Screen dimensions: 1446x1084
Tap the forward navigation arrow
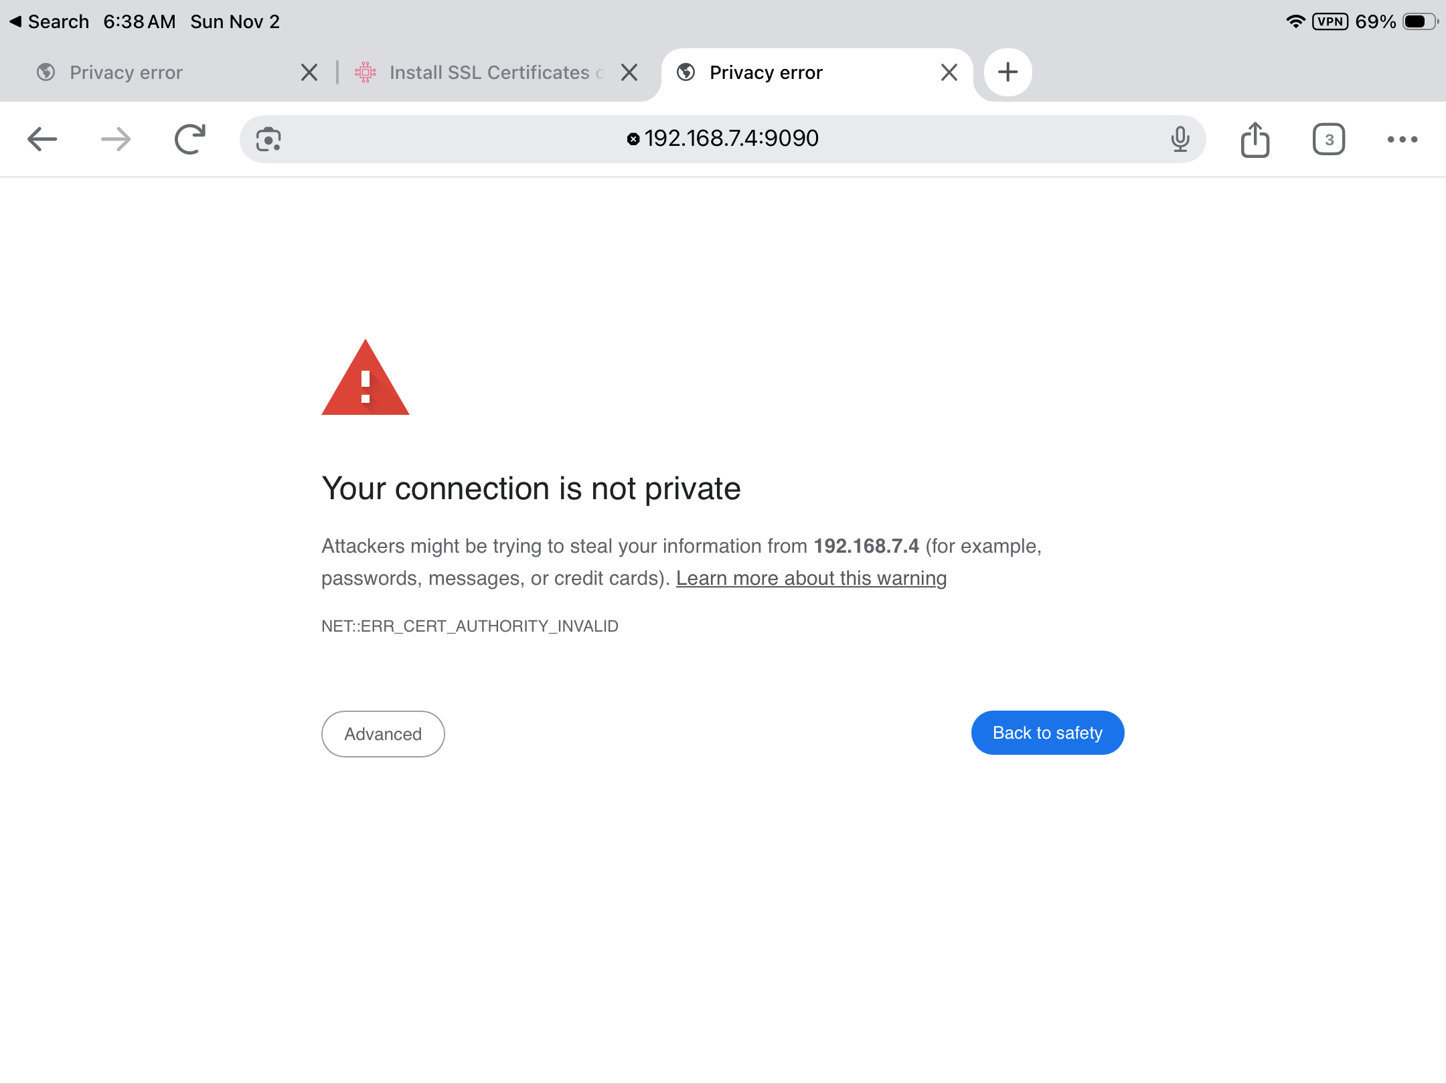(116, 139)
